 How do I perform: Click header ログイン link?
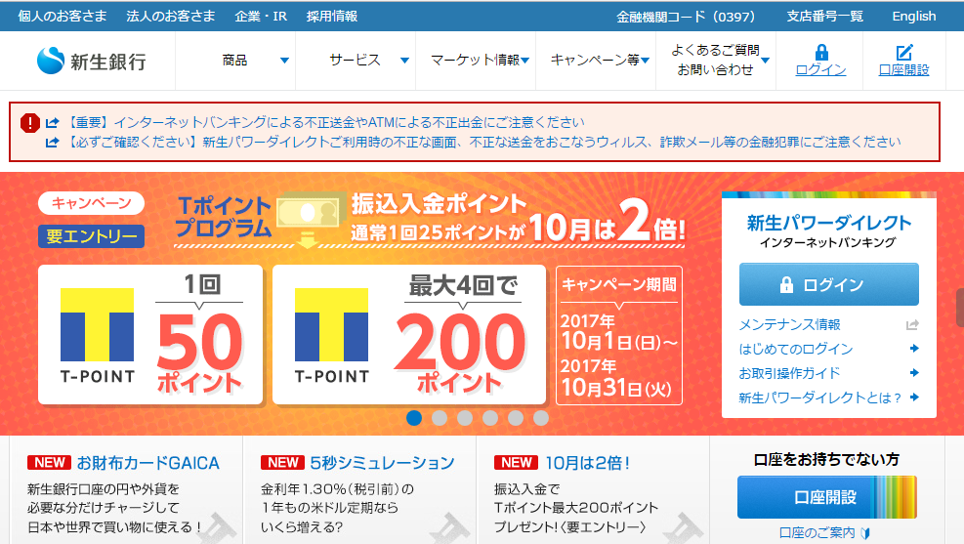(x=820, y=70)
